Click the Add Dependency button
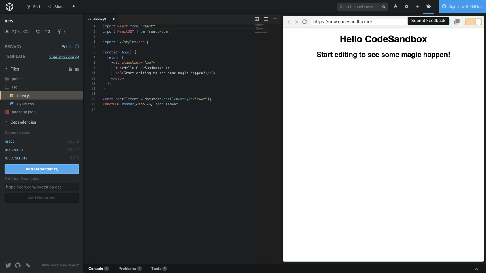The height and width of the screenshot is (273, 486). 42,169
